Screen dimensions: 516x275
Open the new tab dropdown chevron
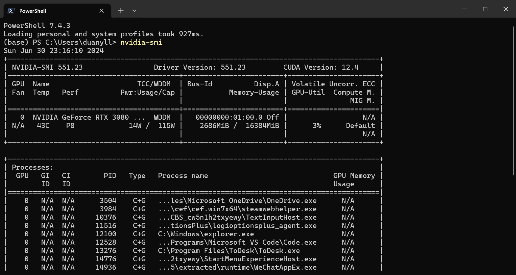134,11
